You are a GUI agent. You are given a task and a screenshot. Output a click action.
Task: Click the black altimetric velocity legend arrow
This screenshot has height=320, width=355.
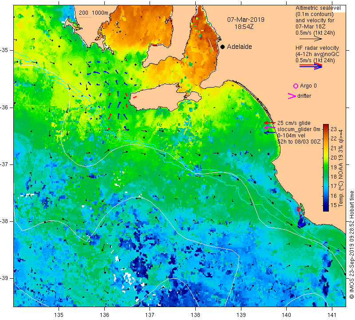point(311,39)
